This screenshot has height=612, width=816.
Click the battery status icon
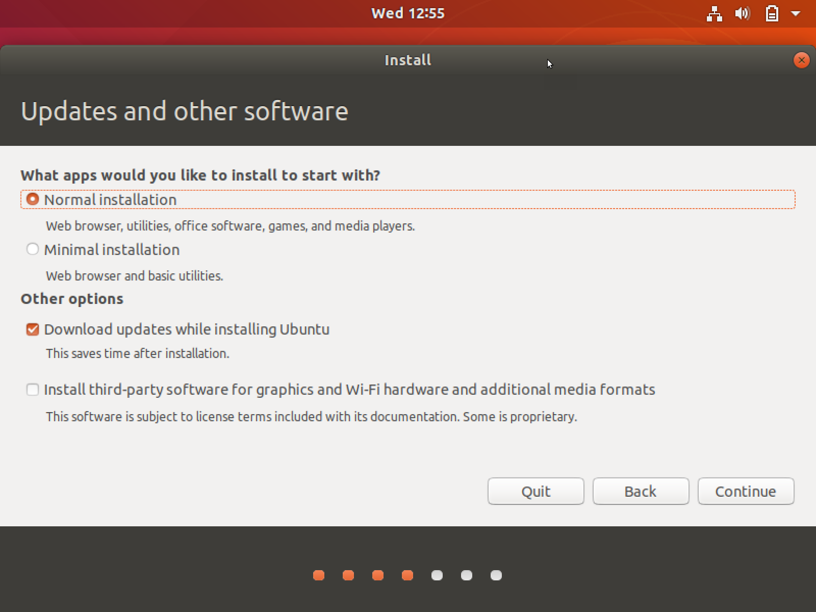tap(772, 13)
